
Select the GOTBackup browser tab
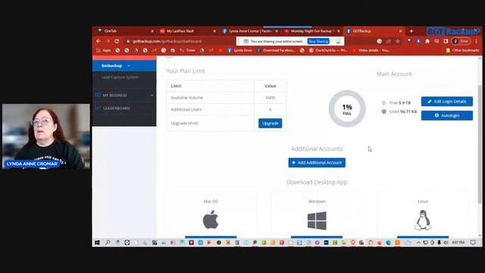(x=373, y=31)
